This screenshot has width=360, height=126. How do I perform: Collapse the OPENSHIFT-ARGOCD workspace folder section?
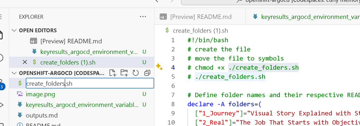click(x=14, y=73)
